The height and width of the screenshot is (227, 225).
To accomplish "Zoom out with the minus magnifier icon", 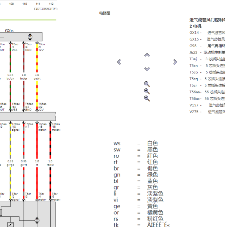I will tap(147, 98).
